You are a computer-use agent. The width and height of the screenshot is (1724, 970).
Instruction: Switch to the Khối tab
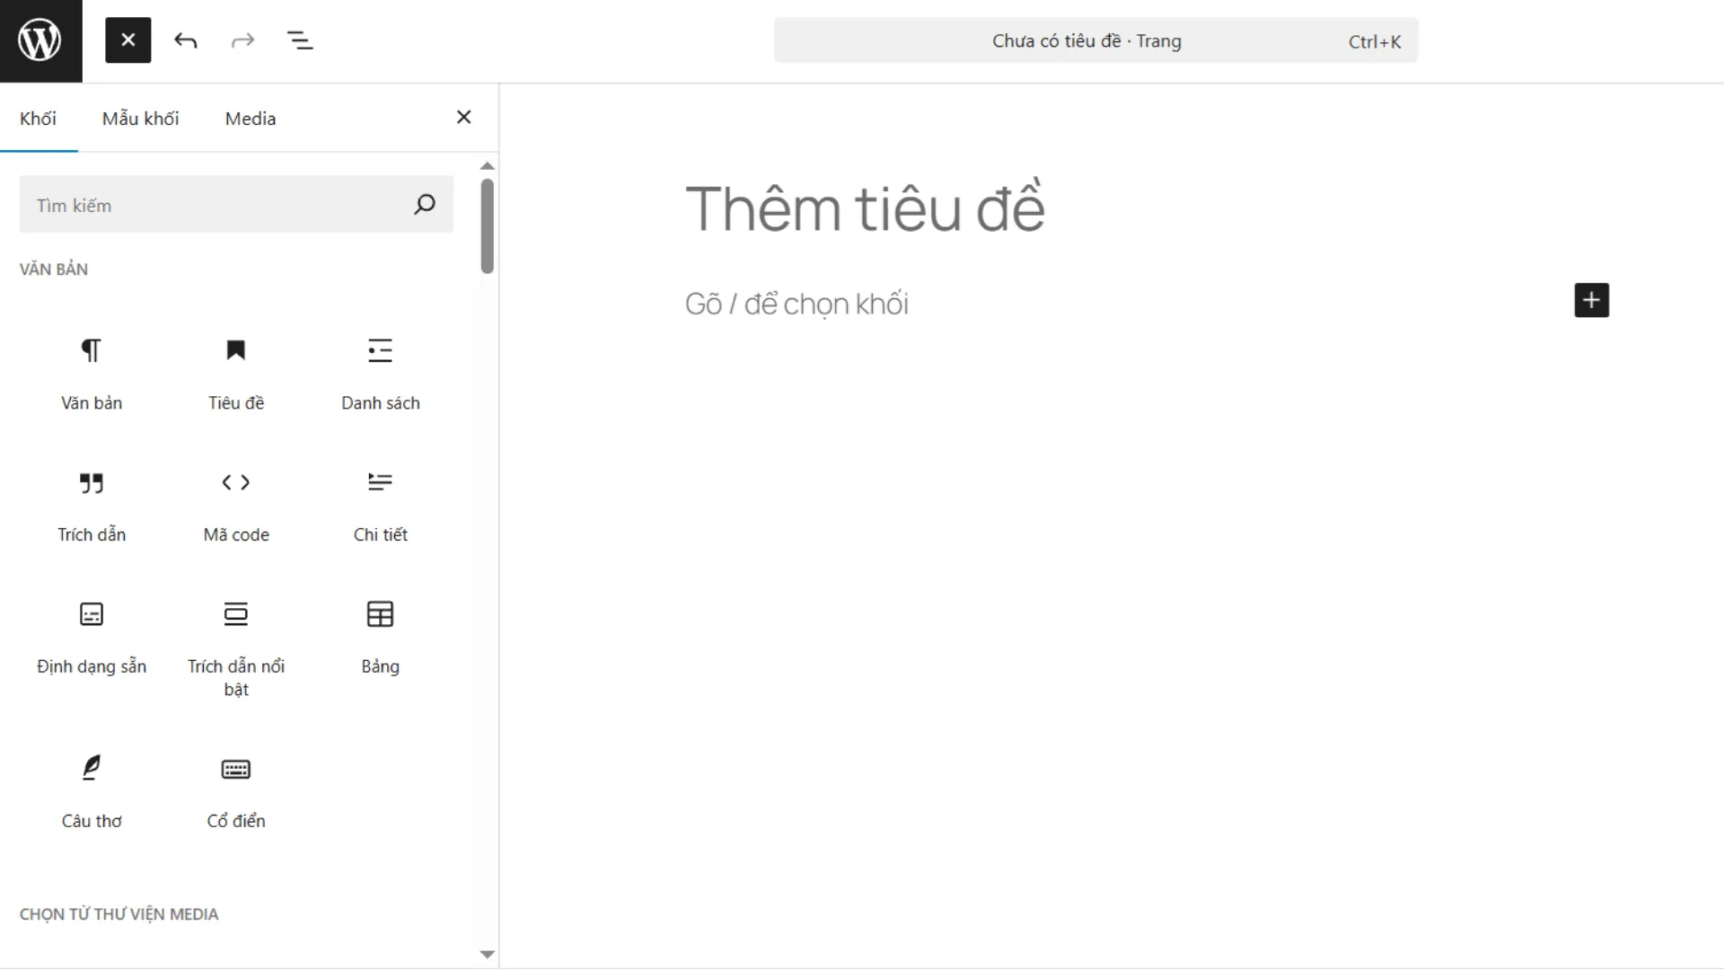38,119
